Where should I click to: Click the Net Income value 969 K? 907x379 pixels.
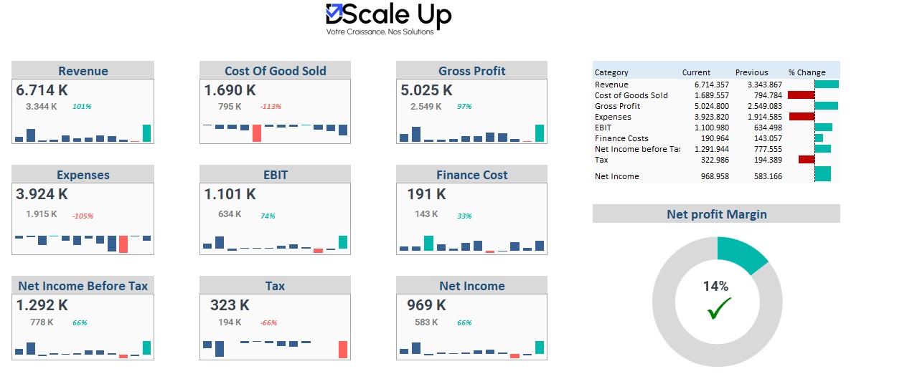pos(426,305)
